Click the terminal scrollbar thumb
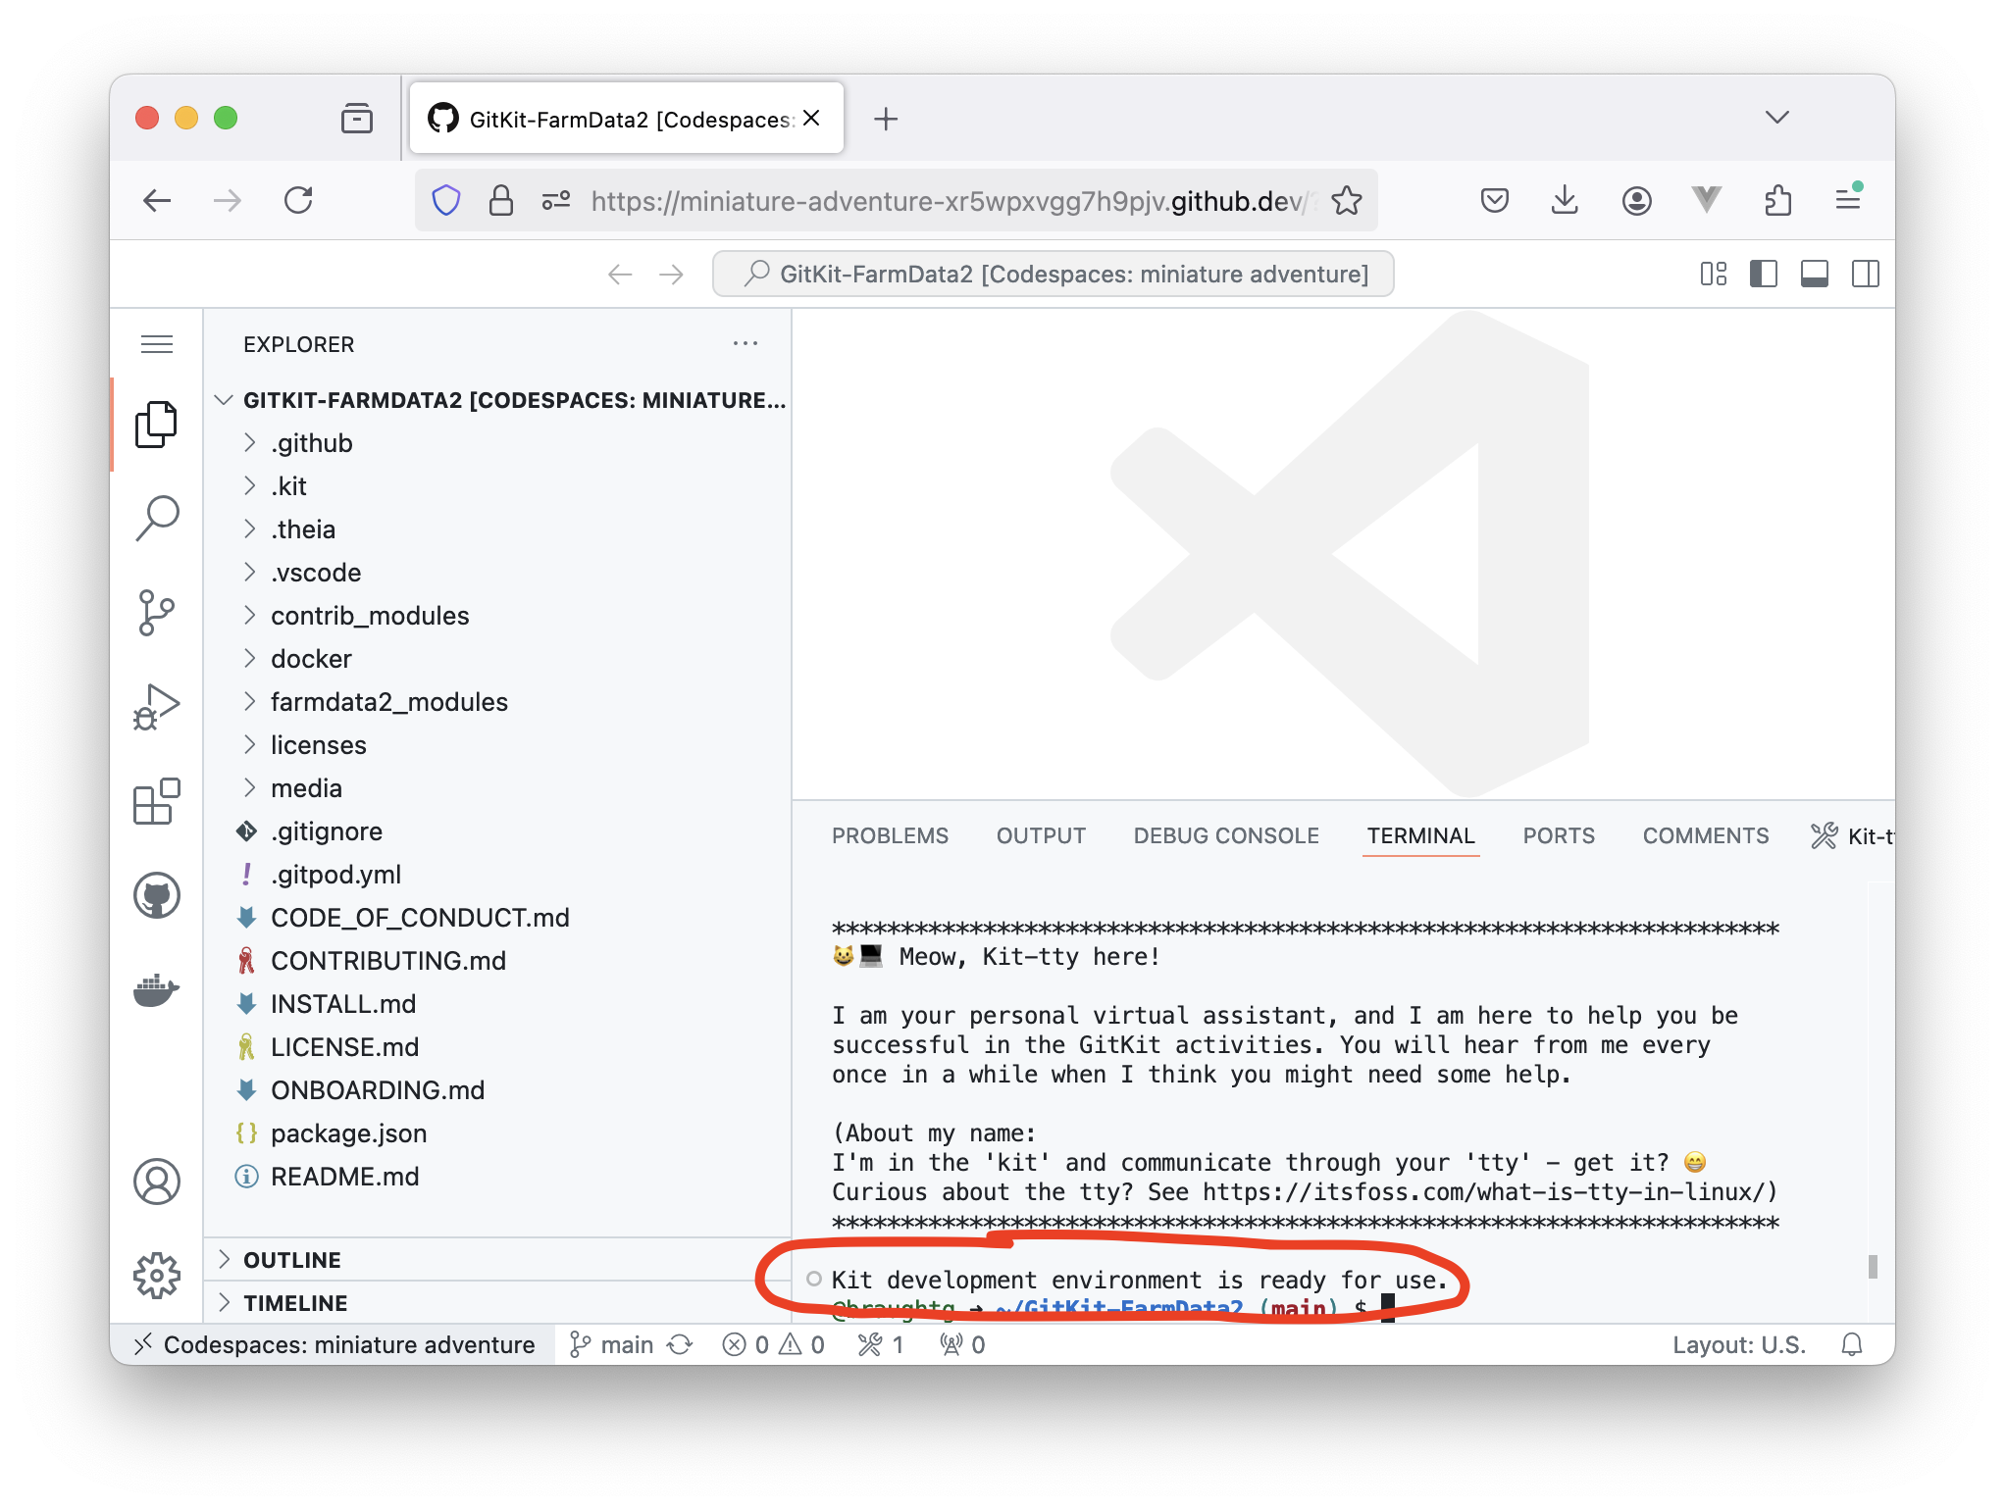2005x1510 pixels. [x=1872, y=1266]
